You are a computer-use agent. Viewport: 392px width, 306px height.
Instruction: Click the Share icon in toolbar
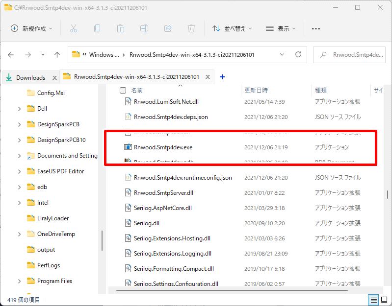coord(168,28)
